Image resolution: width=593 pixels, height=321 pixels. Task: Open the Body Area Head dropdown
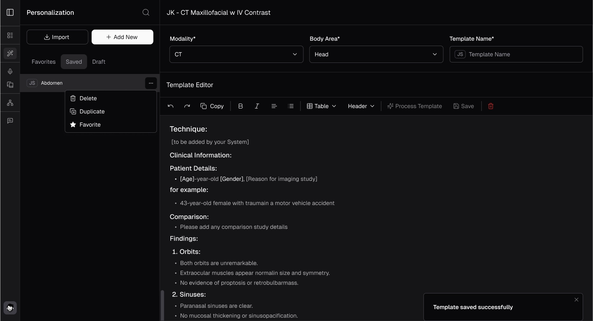pyautogui.click(x=376, y=54)
